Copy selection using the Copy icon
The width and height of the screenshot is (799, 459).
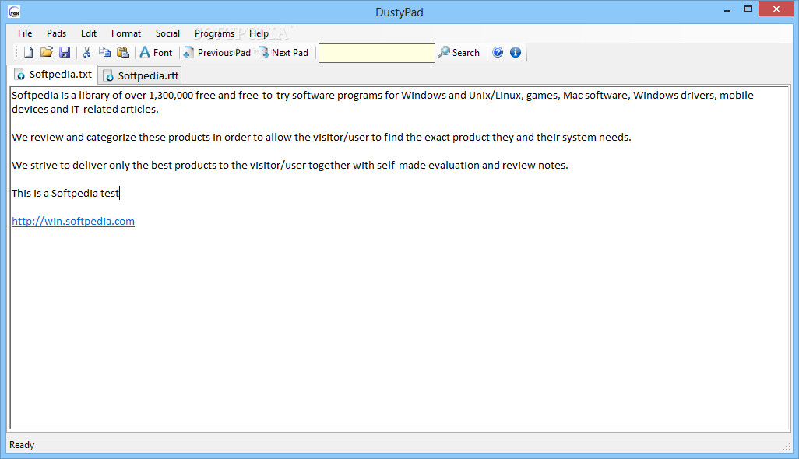(104, 52)
